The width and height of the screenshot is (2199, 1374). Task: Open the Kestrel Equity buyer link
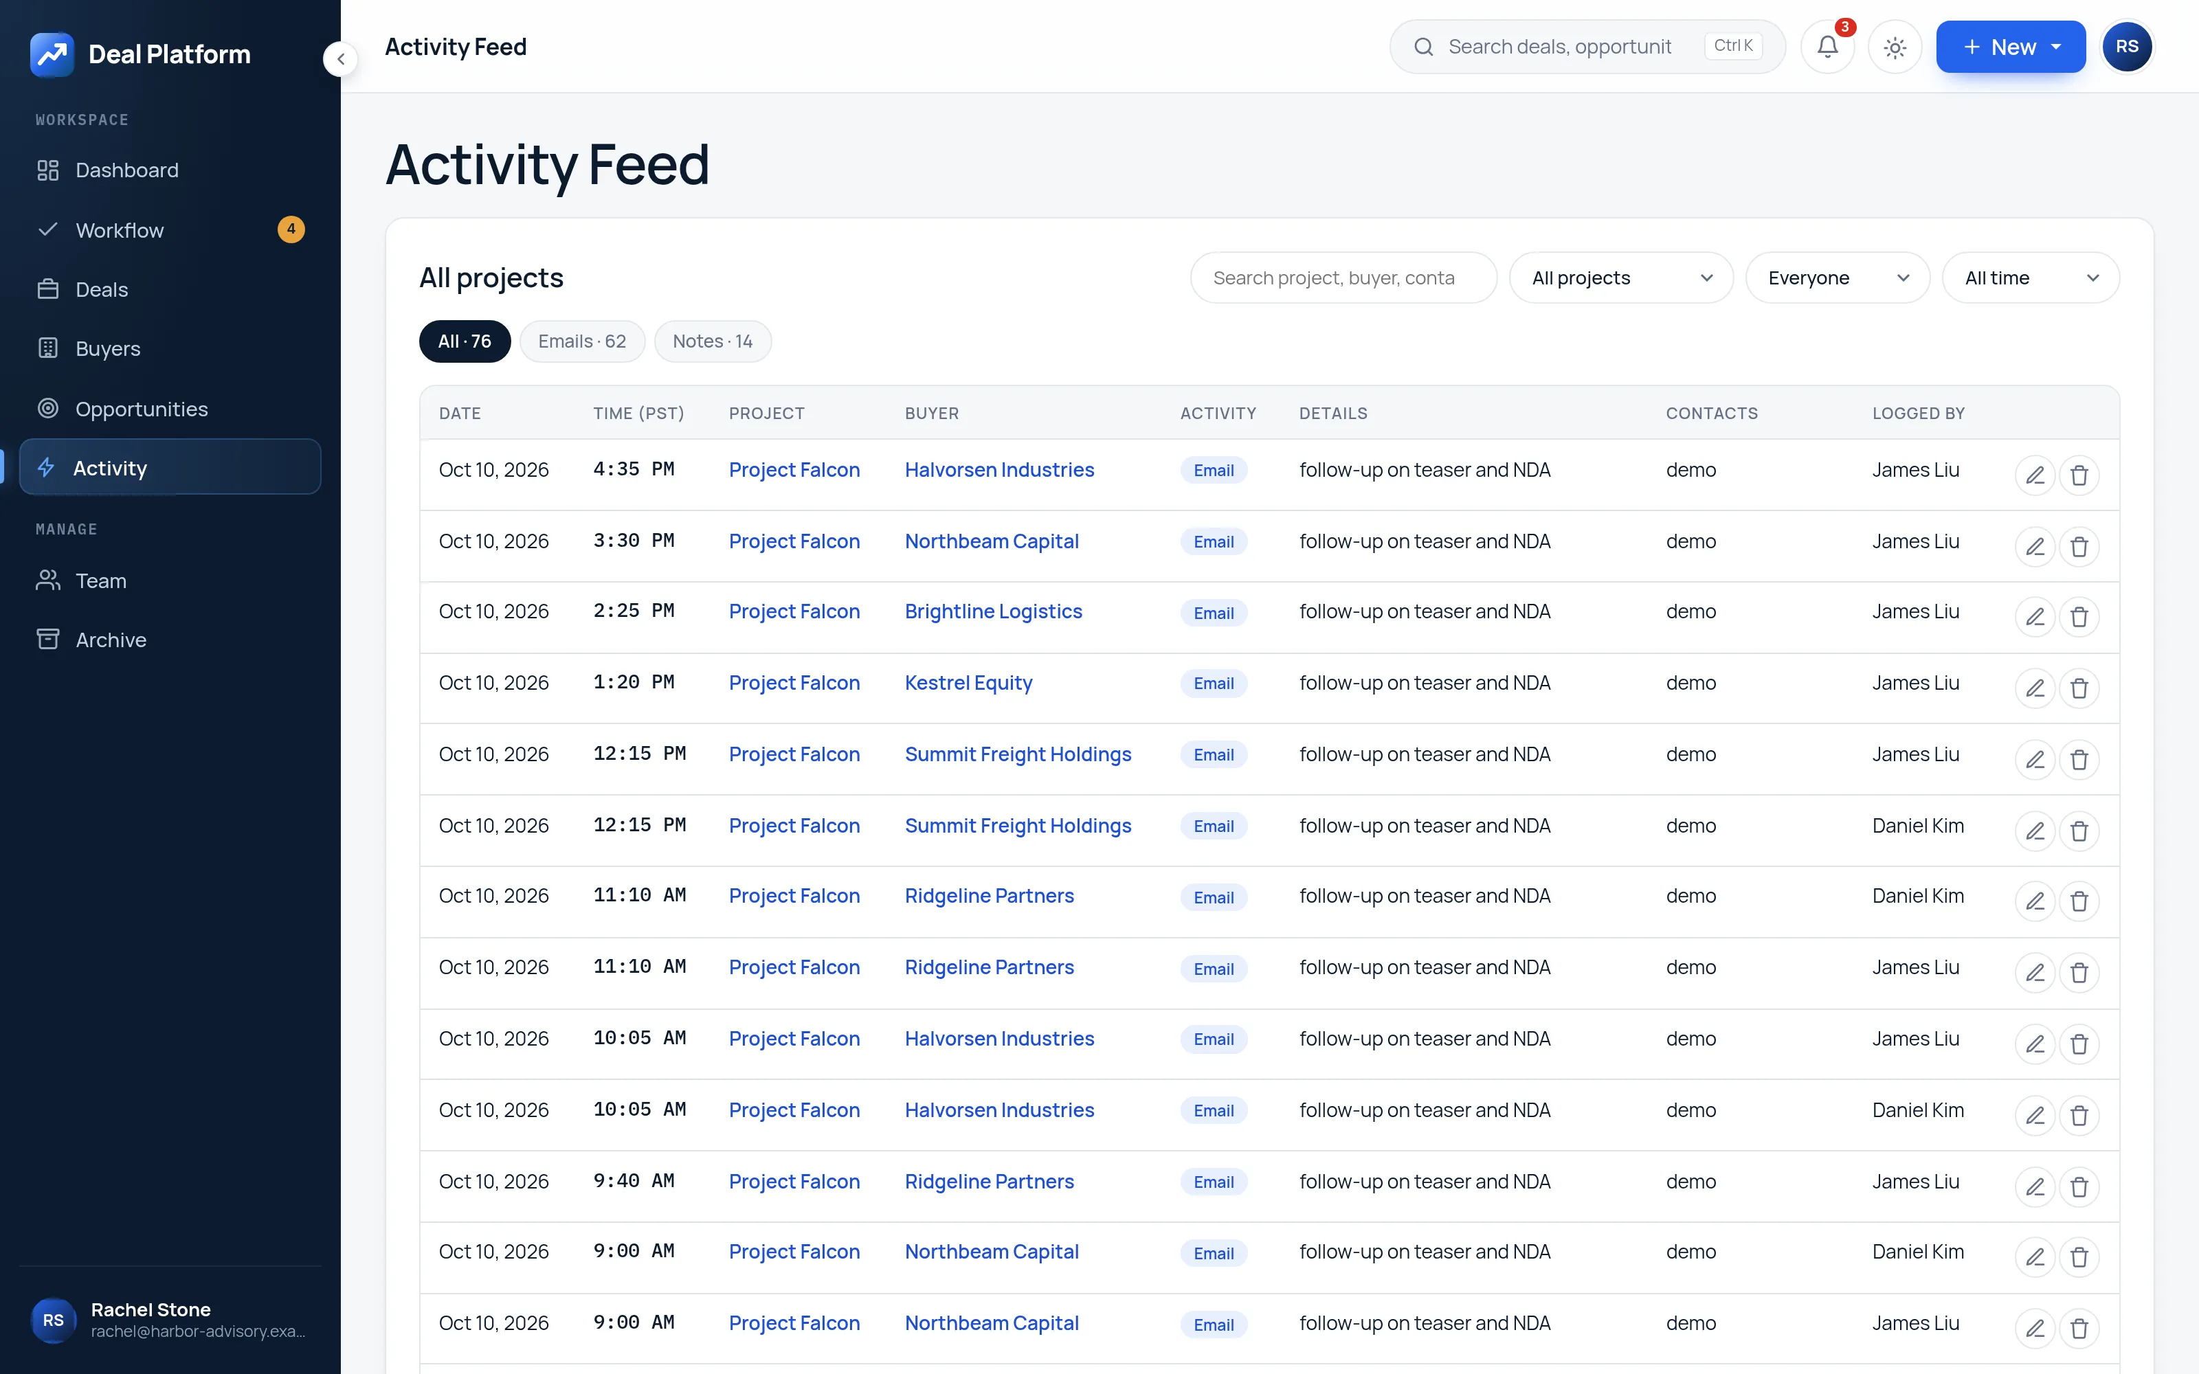[x=968, y=684]
